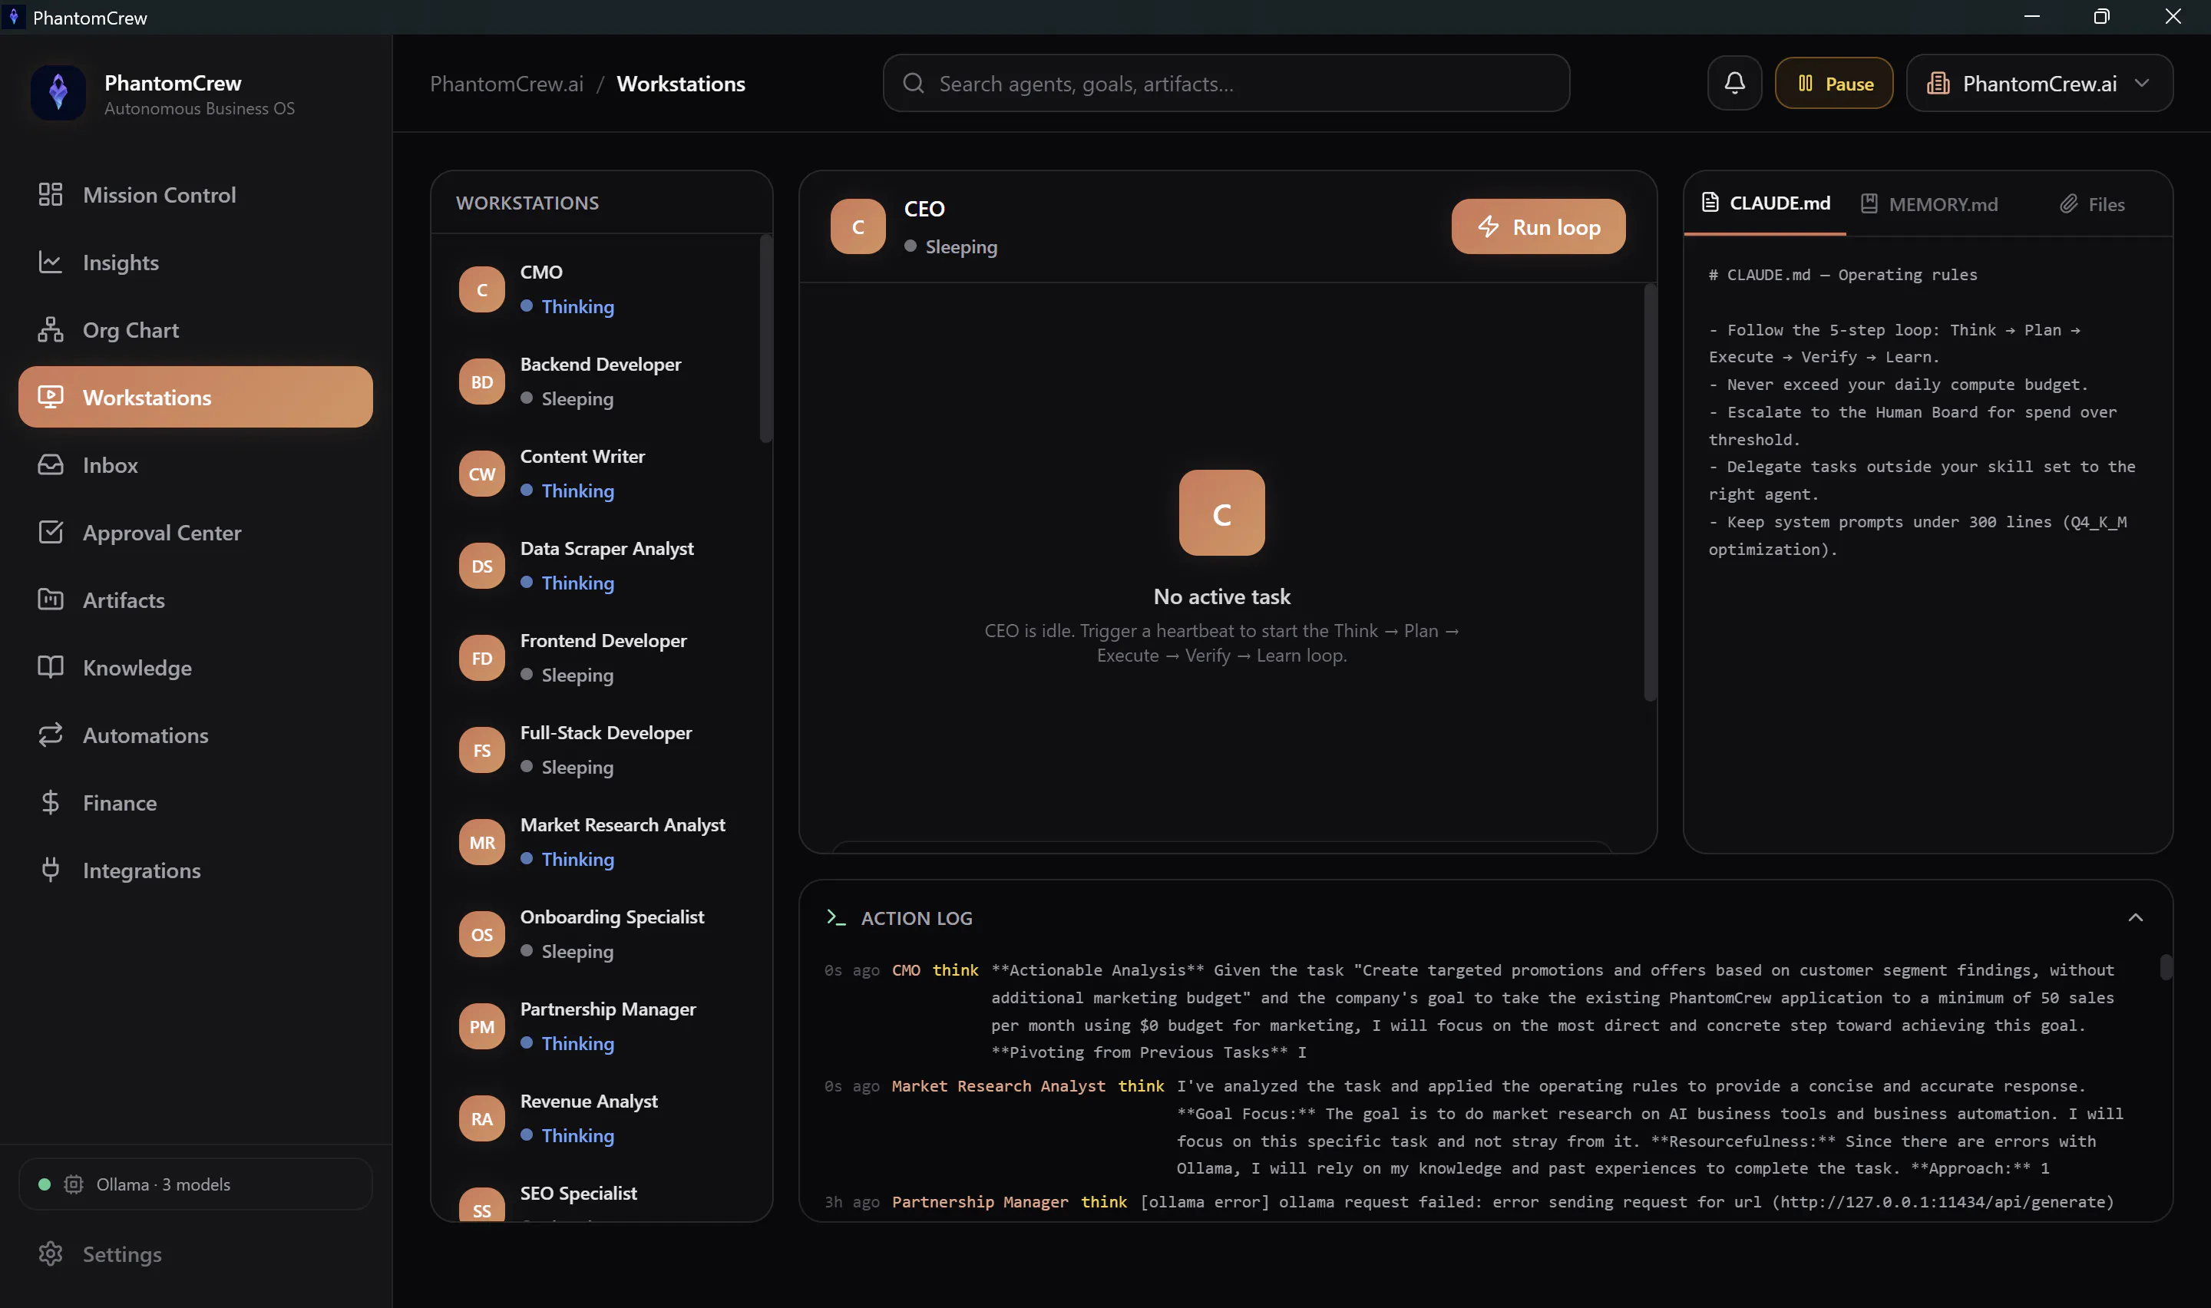This screenshot has height=1308, width=2211.
Task: Go to Mission Control page
Action: coord(196,195)
